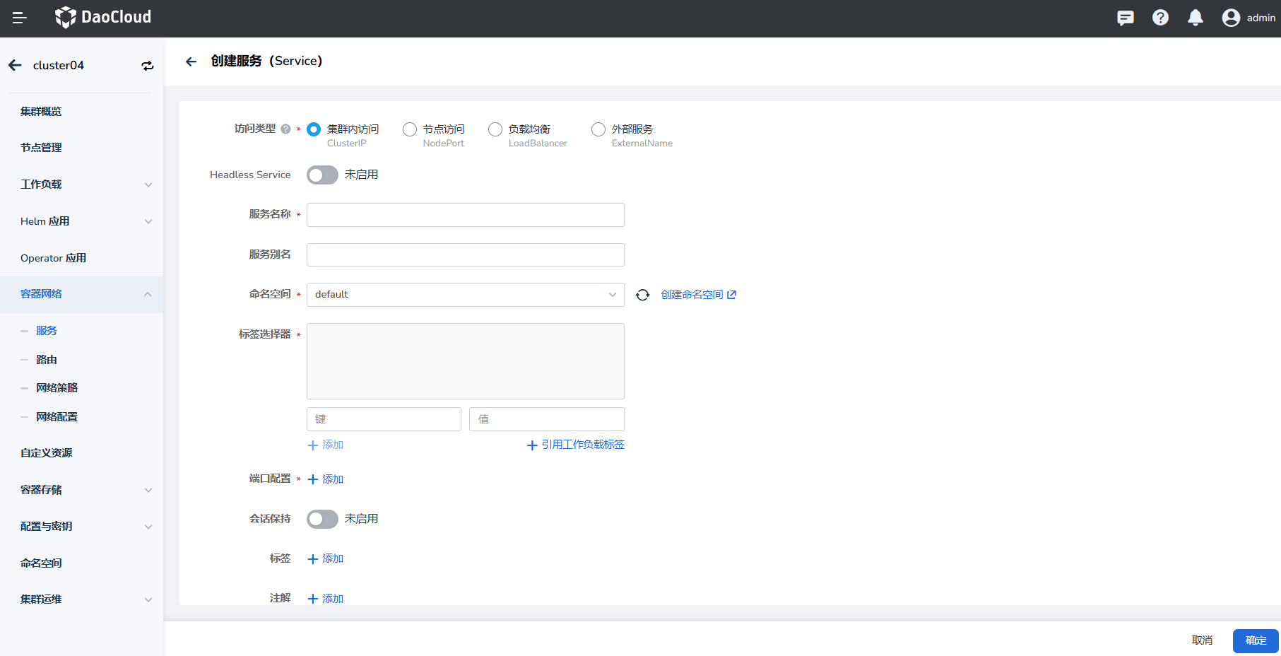
Task: Select the NodePort access type
Action: pyautogui.click(x=410, y=129)
